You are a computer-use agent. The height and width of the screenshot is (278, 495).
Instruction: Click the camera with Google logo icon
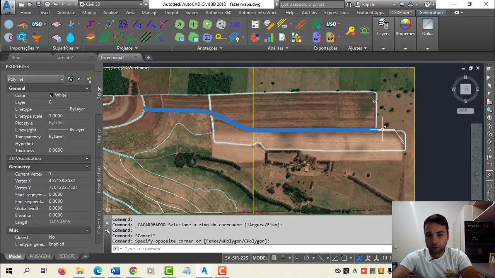tap(22, 37)
